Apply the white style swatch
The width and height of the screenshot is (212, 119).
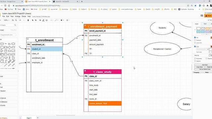click(198, 28)
